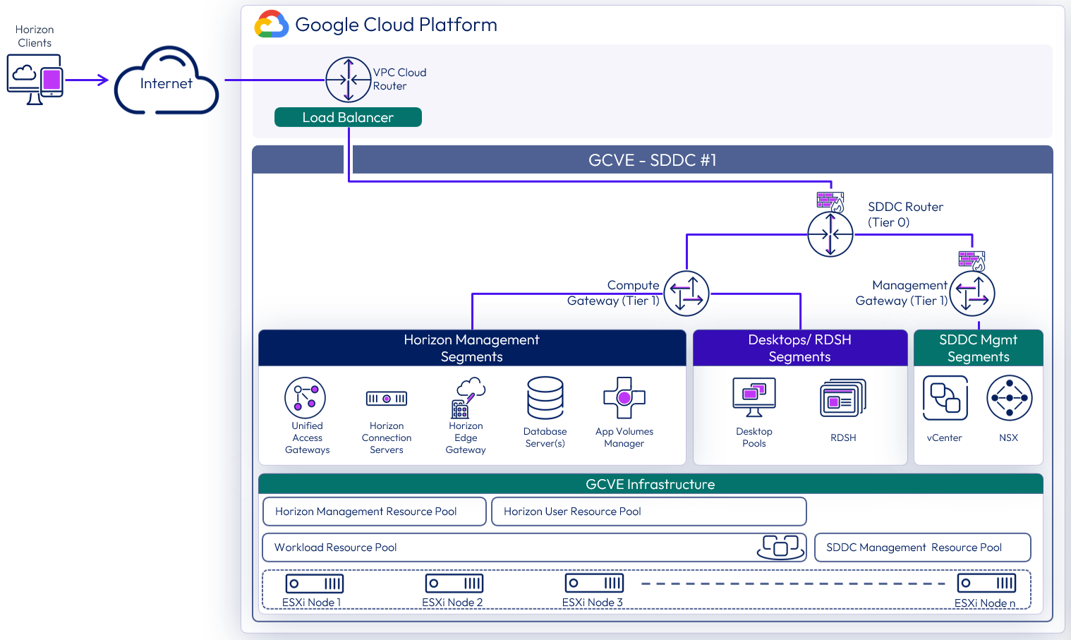Select the Internet cloud icon
This screenshot has width=1071, height=640.
click(x=167, y=82)
